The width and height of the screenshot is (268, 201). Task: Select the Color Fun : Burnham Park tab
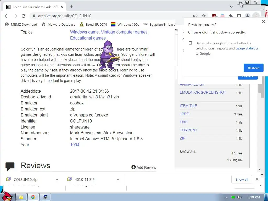click(35, 7)
